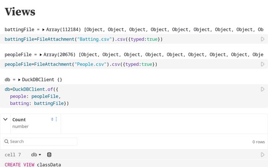
Task: Click the database icon next to db
Action: click(49, 155)
